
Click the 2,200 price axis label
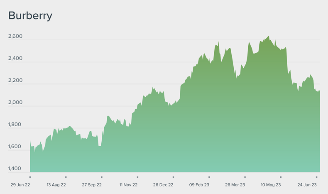pyautogui.click(x=15, y=81)
